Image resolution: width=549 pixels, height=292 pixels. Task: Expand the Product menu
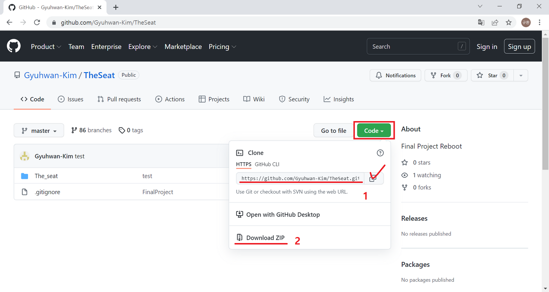click(x=46, y=46)
